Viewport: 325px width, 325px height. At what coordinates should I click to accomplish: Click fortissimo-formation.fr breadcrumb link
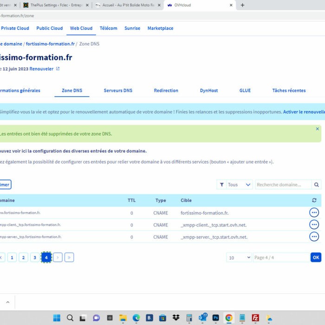[x=50, y=44]
